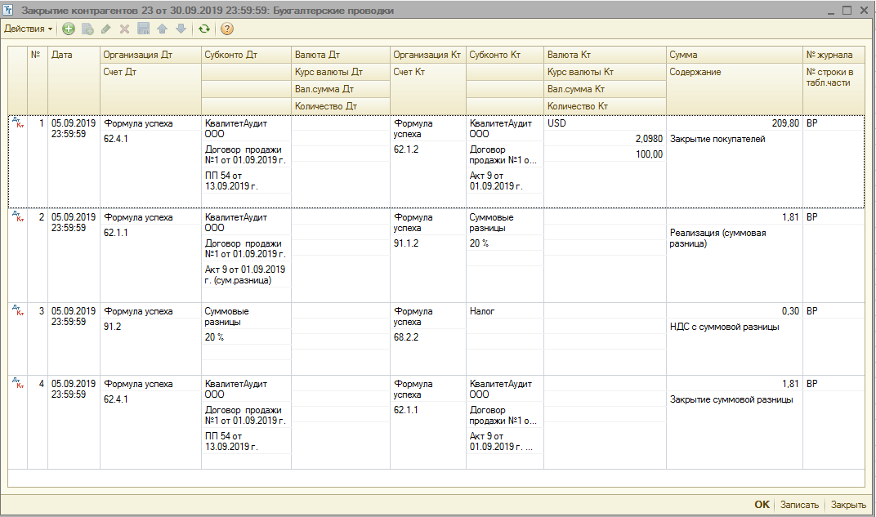Select row 2 Дт/Кт entry icon

[x=18, y=216]
